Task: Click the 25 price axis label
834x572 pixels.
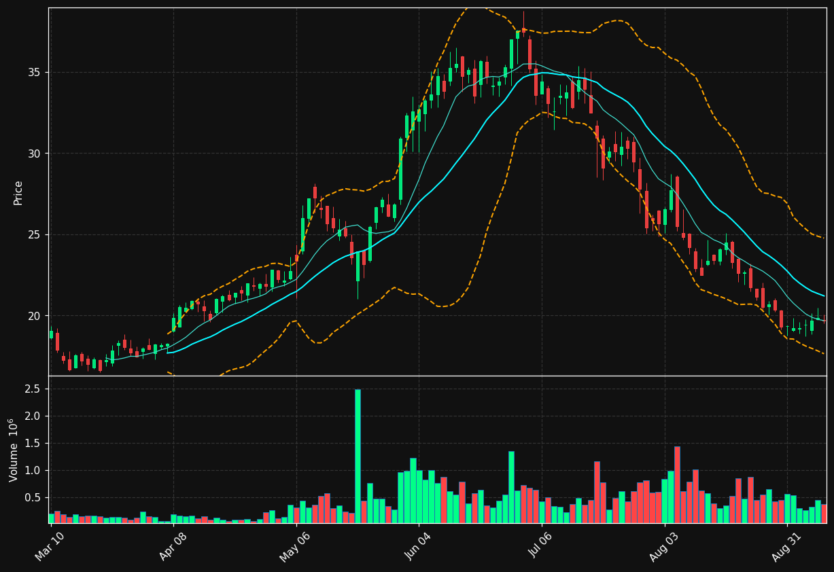Action: coord(34,235)
